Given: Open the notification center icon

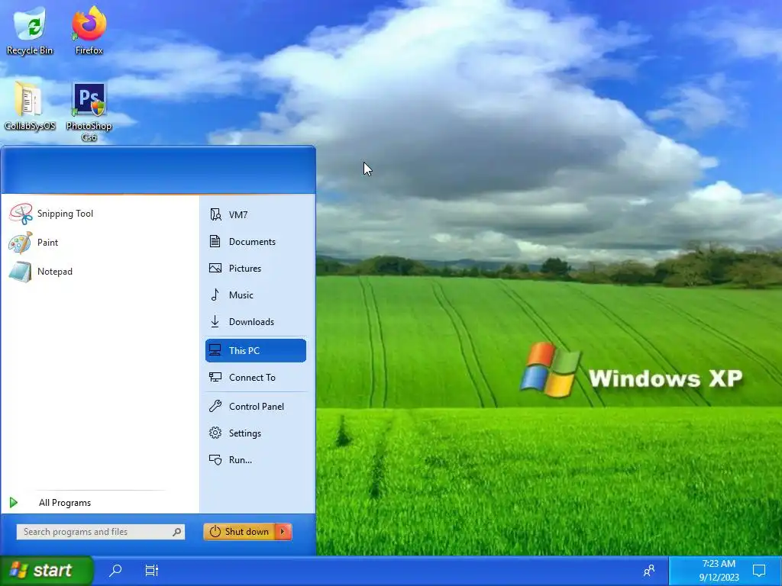Looking at the screenshot, I should (759, 571).
